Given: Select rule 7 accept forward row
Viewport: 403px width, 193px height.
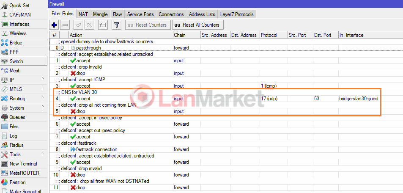Looking at the screenshot, I should (226, 137).
